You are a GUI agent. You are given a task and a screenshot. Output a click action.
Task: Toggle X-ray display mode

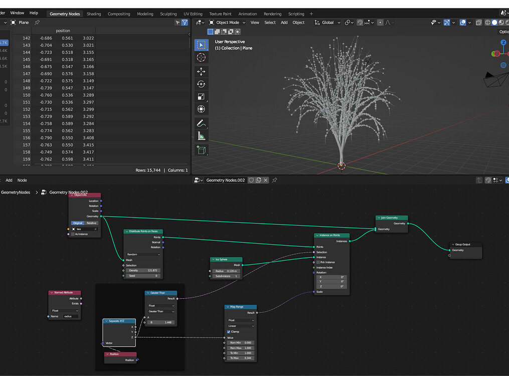(x=479, y=23)
